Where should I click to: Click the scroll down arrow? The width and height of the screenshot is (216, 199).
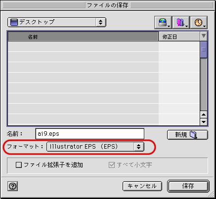click(204, 122)
